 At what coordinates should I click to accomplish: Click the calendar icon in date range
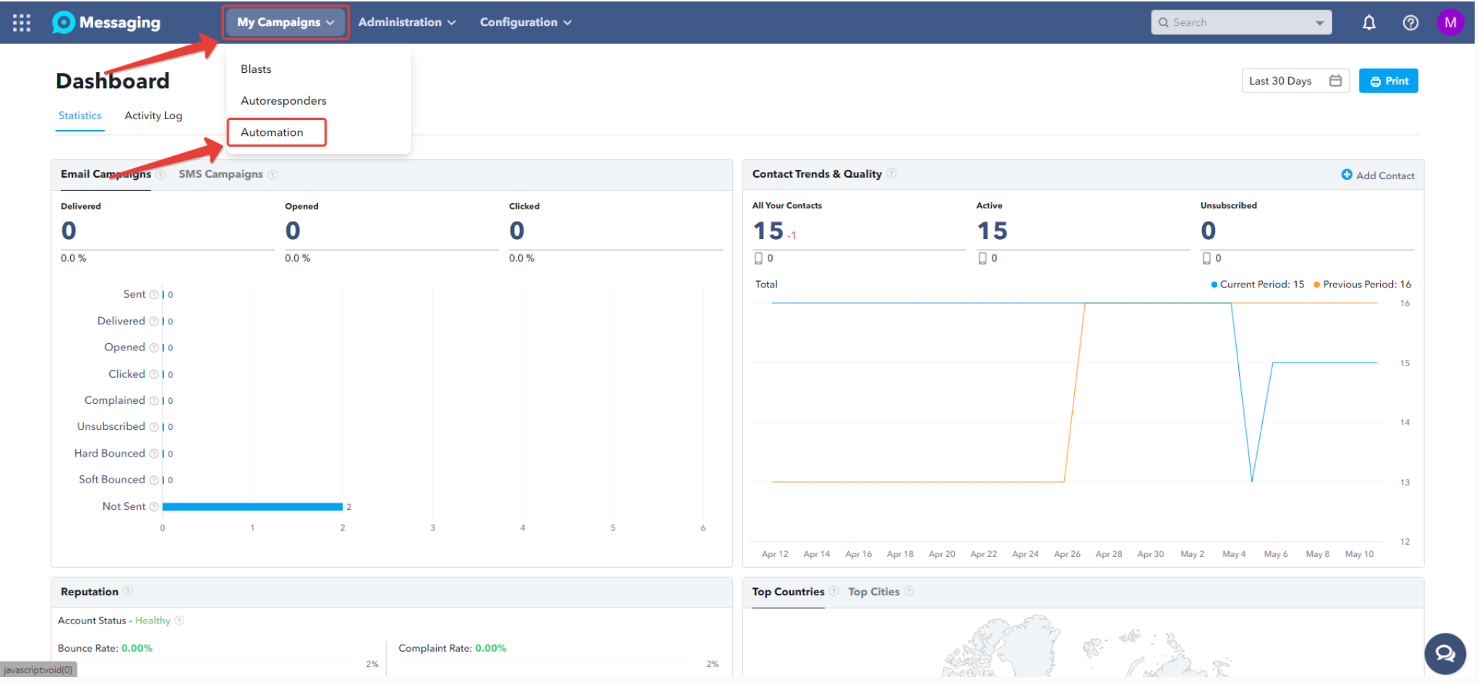pos(1335,81)
